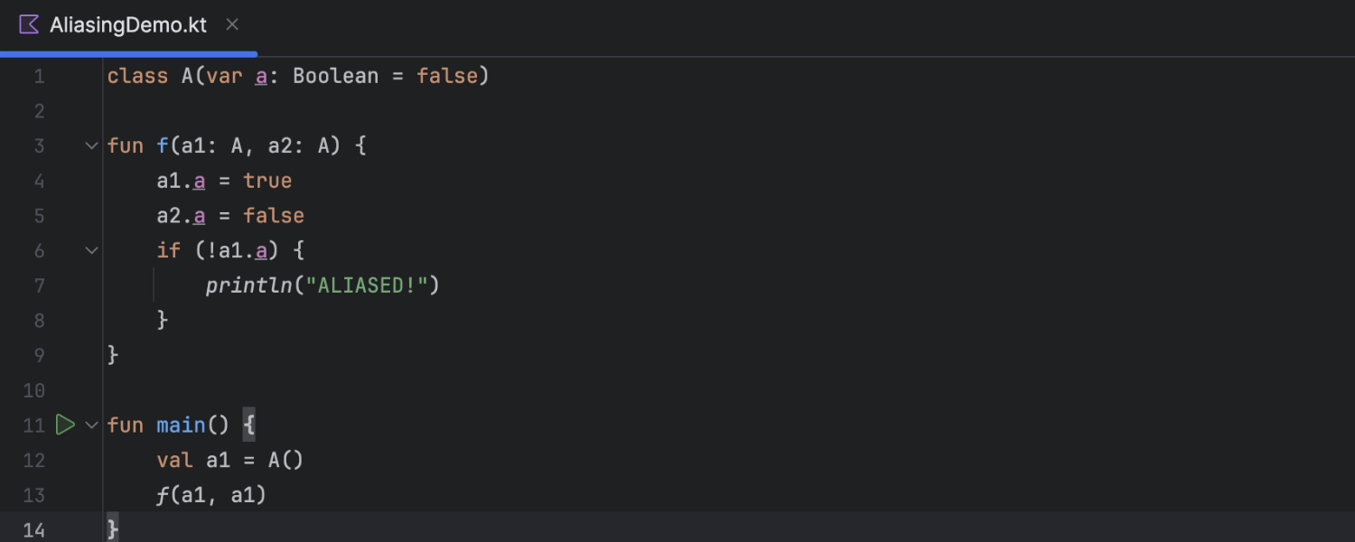
Task: Click line number 12 in the gutter
Action: [x=34, y=460]
